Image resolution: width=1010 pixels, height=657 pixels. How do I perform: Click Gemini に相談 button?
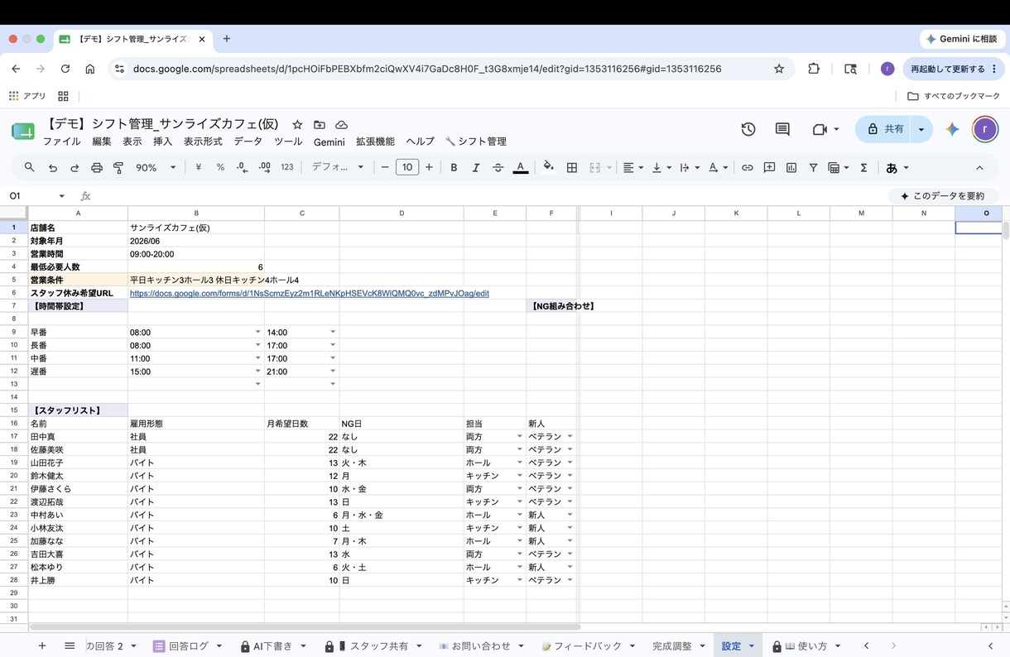click(x=962, y=39)
